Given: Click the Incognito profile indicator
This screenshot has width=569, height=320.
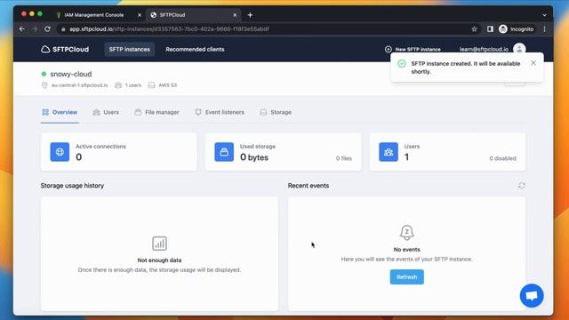Looking at the screenshot, I should tap(517, 29).
